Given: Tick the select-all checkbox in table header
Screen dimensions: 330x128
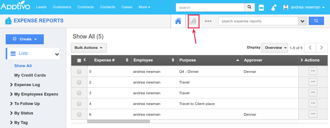Looking at the screenshot, I should pyautogui.click(x=79, y=60).
